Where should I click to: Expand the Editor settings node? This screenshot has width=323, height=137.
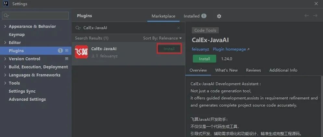click(5, 42)
